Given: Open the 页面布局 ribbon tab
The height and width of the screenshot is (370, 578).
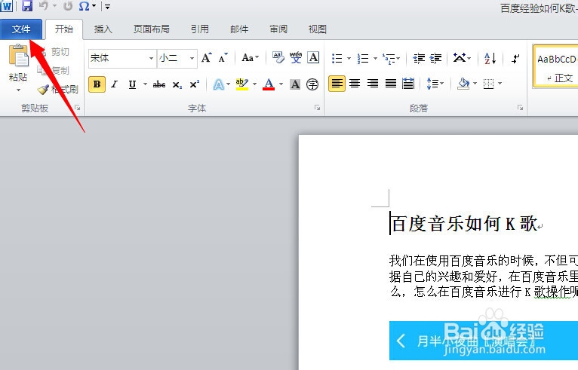Looking at the screenshot, I should (x=151, y=29).
